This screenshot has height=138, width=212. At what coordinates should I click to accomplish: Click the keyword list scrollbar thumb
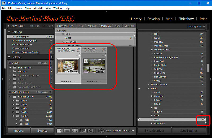208,68
